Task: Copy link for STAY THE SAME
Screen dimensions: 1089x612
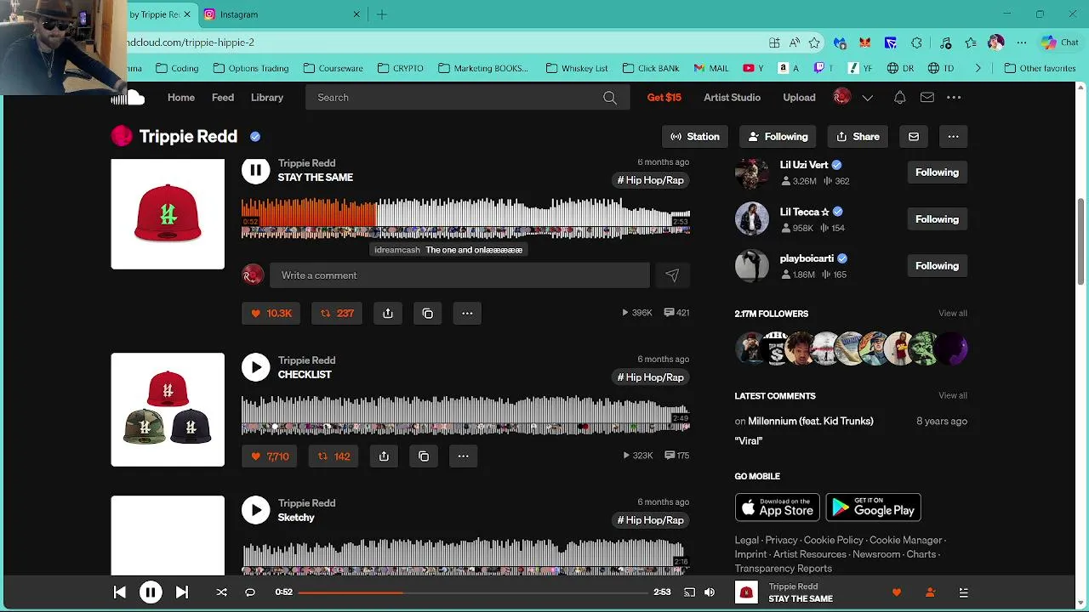Action: click(x=427, y=314)
